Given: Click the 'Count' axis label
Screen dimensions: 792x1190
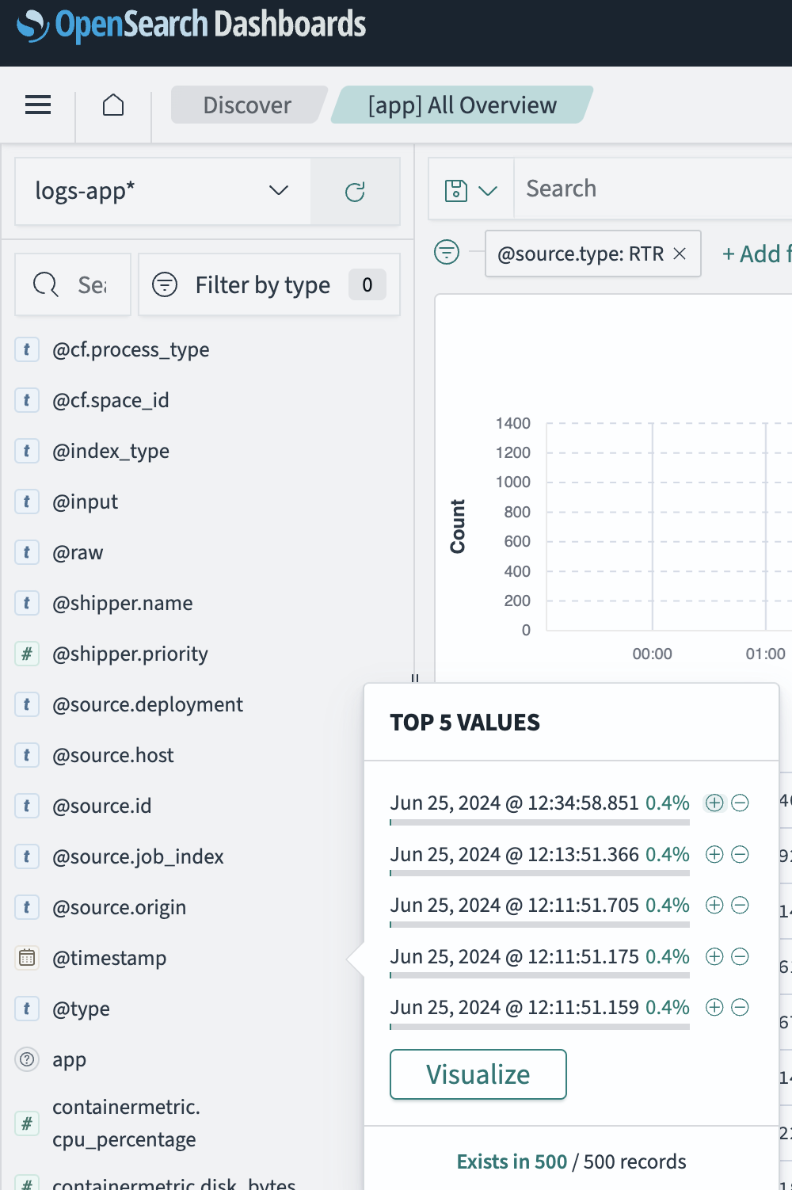Looking at the screenshot, I should coord(458,526).
